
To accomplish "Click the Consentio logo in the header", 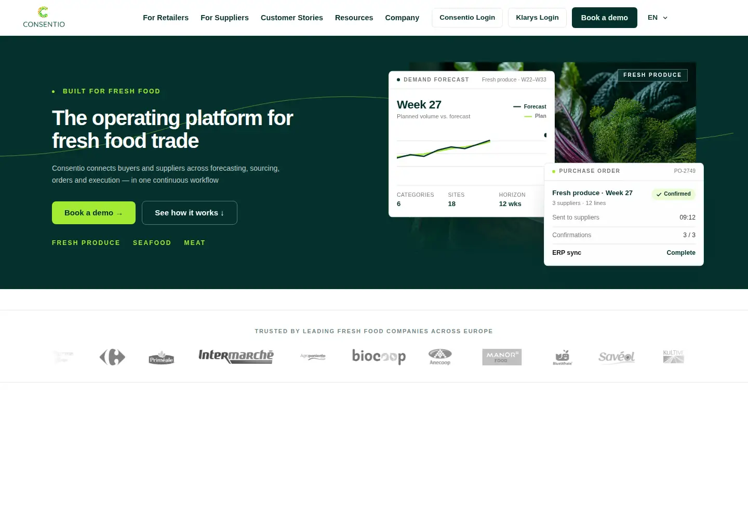I will point(44,17).
